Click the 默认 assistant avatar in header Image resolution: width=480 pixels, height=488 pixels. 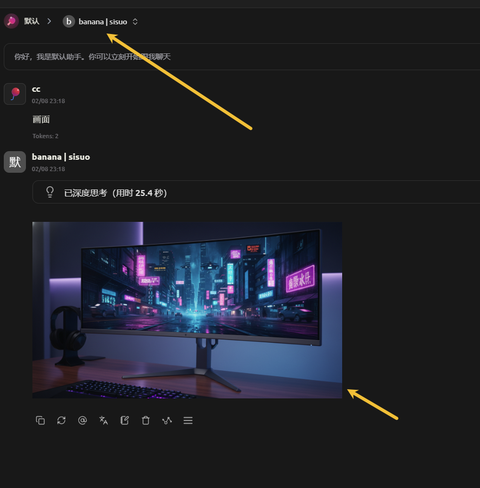point(11,22)
